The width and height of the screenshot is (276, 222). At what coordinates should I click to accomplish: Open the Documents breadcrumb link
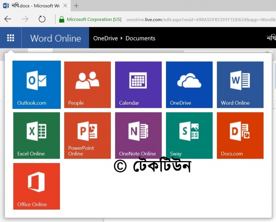pyautogui.click(x=140, y=38)
